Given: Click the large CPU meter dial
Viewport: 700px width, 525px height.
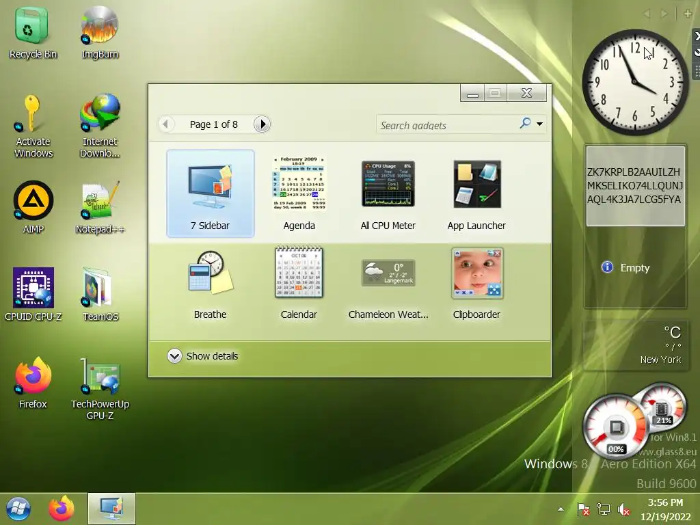Looking at the screenshot, I should (616, 427).
